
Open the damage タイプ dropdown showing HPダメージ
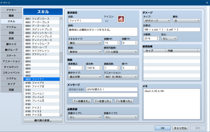[x=157, y=21]
